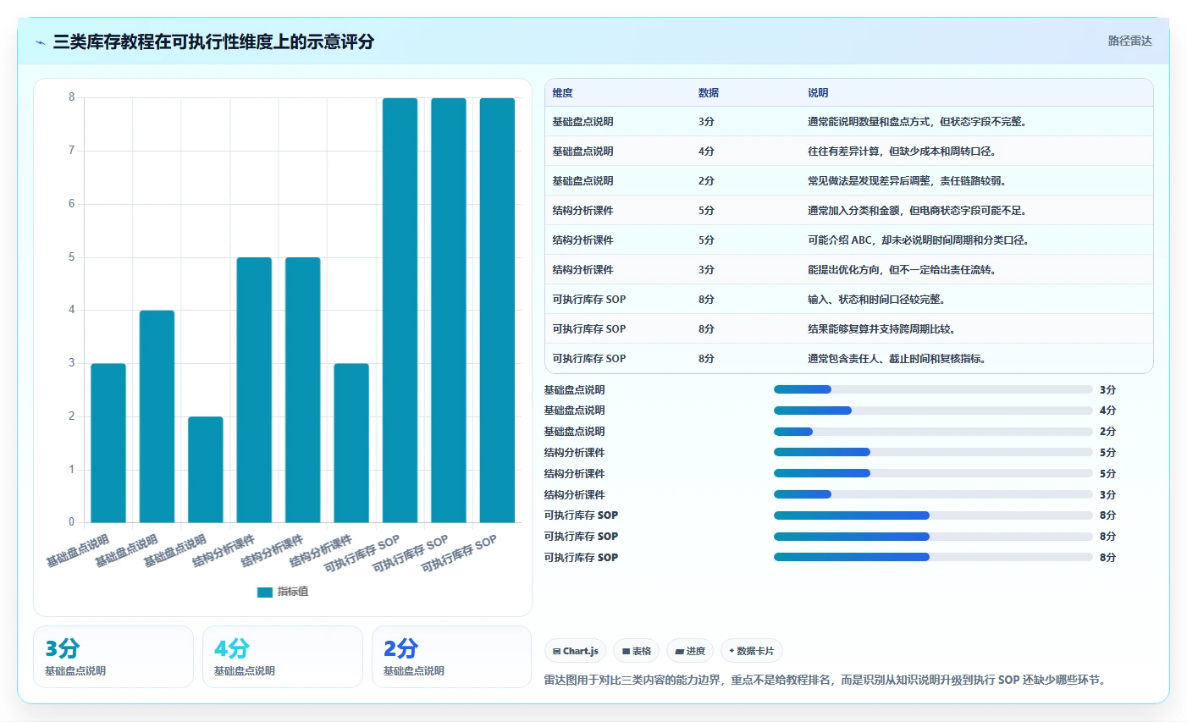Click the 表格 chip table icon
This screenshot has height=722, width=1187.
[626, 651]
